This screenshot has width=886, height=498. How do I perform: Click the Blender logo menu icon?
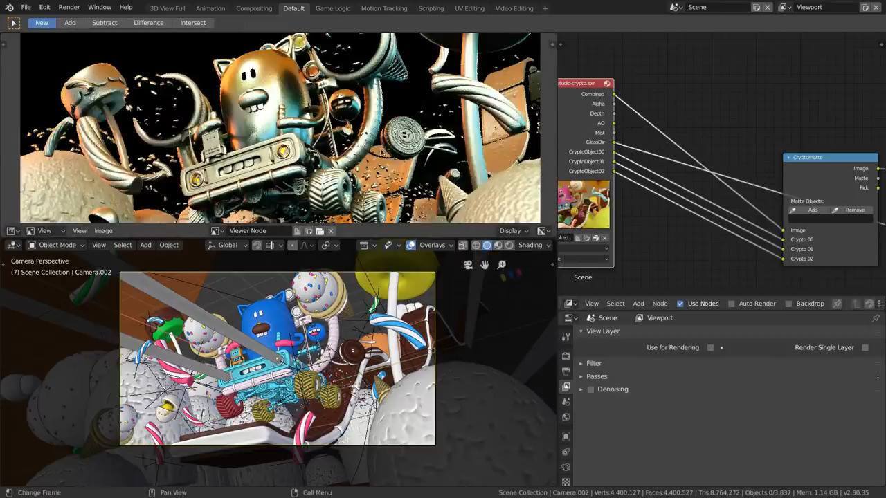[x=9, y=8]
